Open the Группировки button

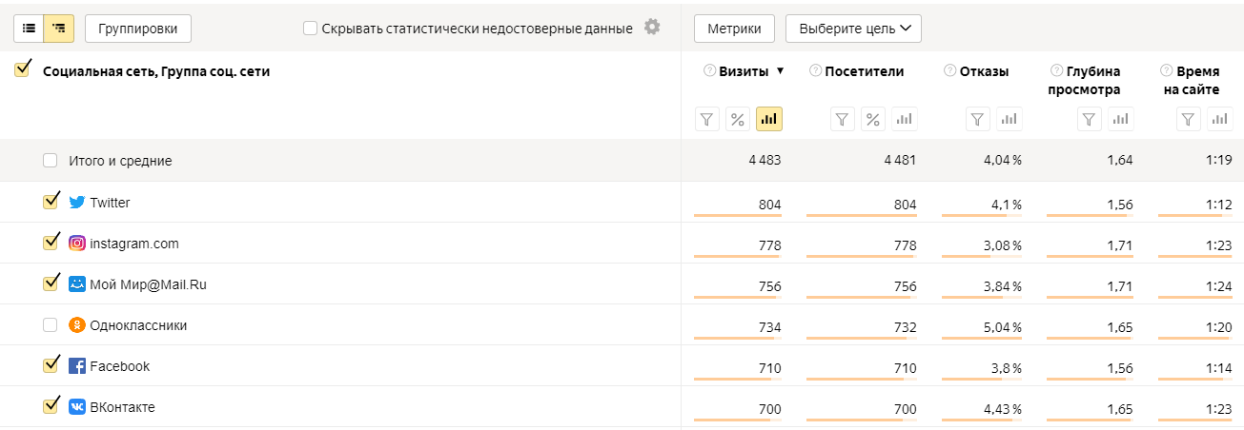pyautogui.click(x=138, y=29)
